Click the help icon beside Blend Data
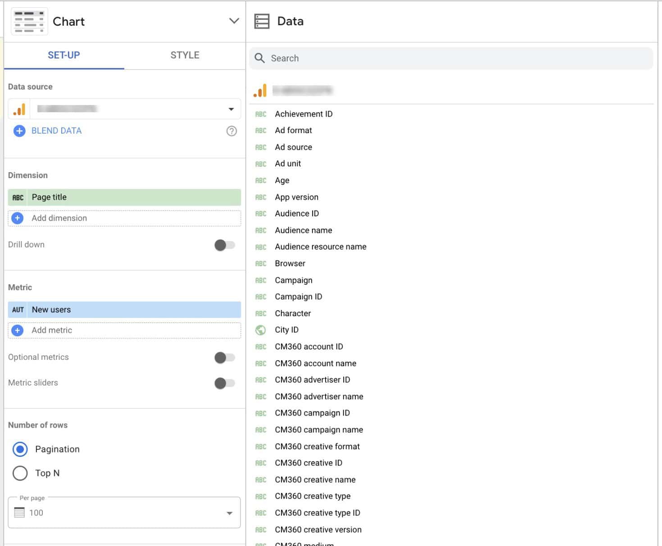 [231, 131]
